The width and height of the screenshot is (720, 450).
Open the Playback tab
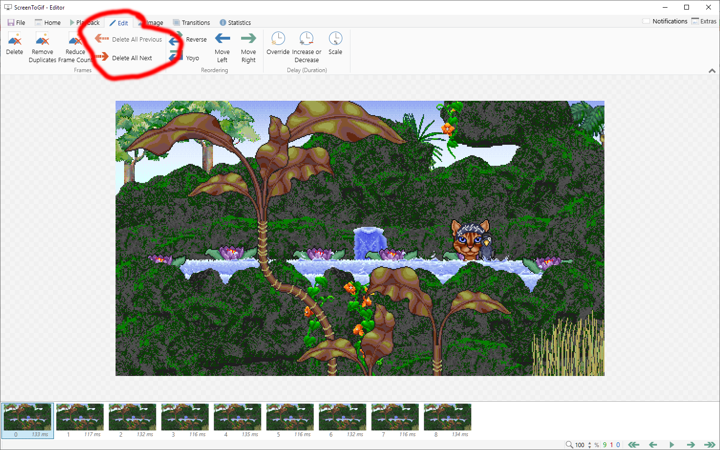pyautogui.click(x=85, y=22)
